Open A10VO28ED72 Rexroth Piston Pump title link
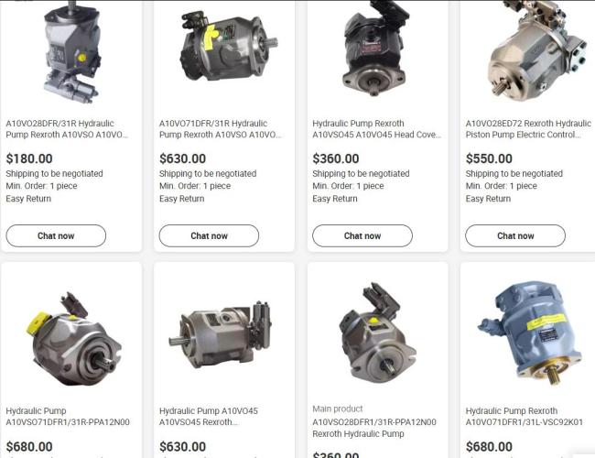595x458 pixels. click(528, 129)
